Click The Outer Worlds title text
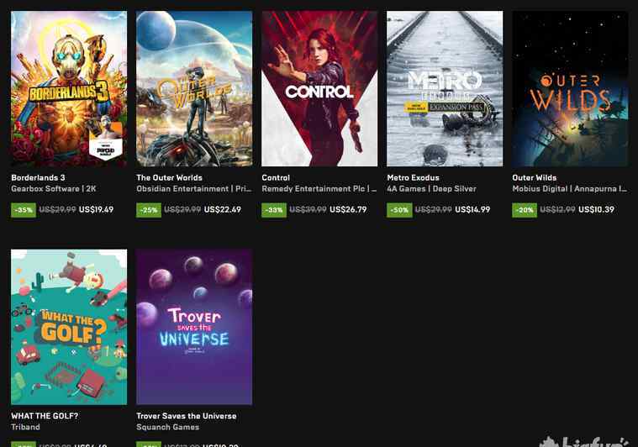Screen dimensions: 638x447 click(x=169, y=178)
